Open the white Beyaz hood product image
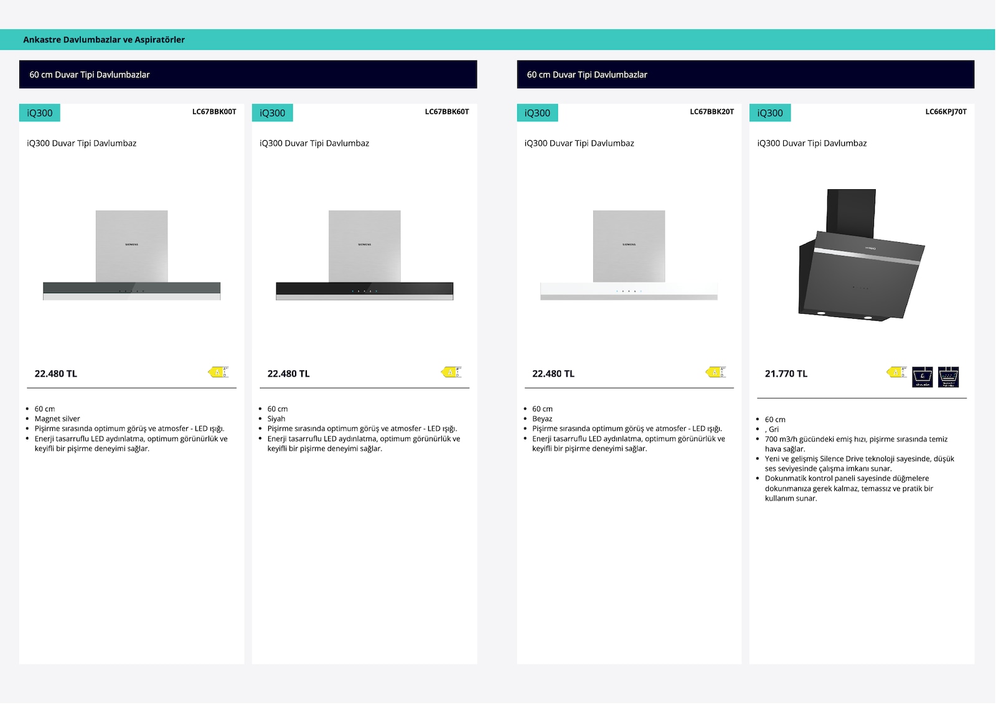This screenshot has width=996, height=704. pos(629,255)
